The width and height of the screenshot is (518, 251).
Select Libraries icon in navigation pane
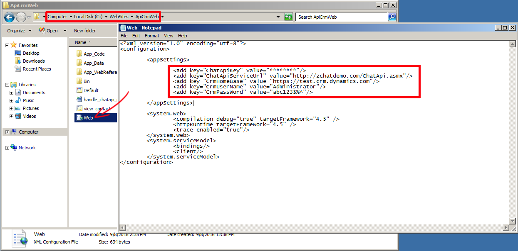pyautogui.click(x=14, y=85)
